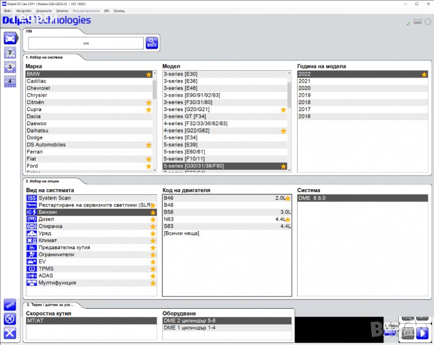Screen dimensions: 434x345
Task: Open the Файл menu
Action: [7, 11]
